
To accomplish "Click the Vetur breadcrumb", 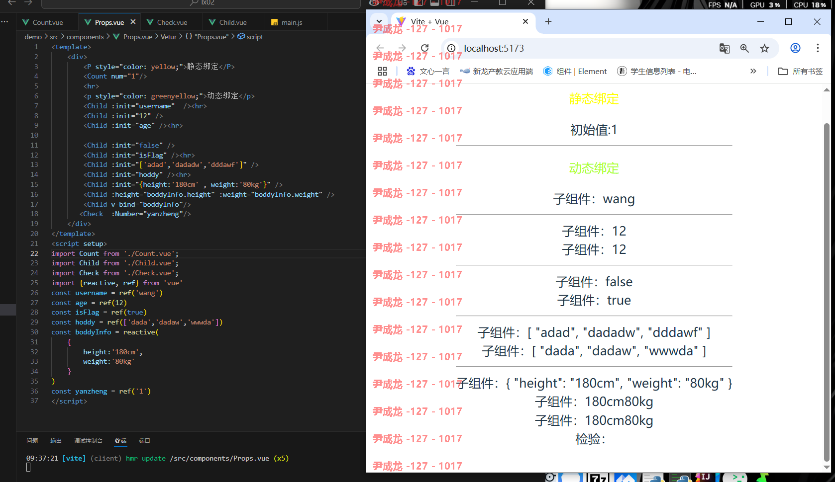I will pyautogui.click(x=168, y=37).
